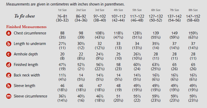207x108 pixels.
Task: Select the 'Sleeve circumference' row label
Action: (x=31, y=96)
